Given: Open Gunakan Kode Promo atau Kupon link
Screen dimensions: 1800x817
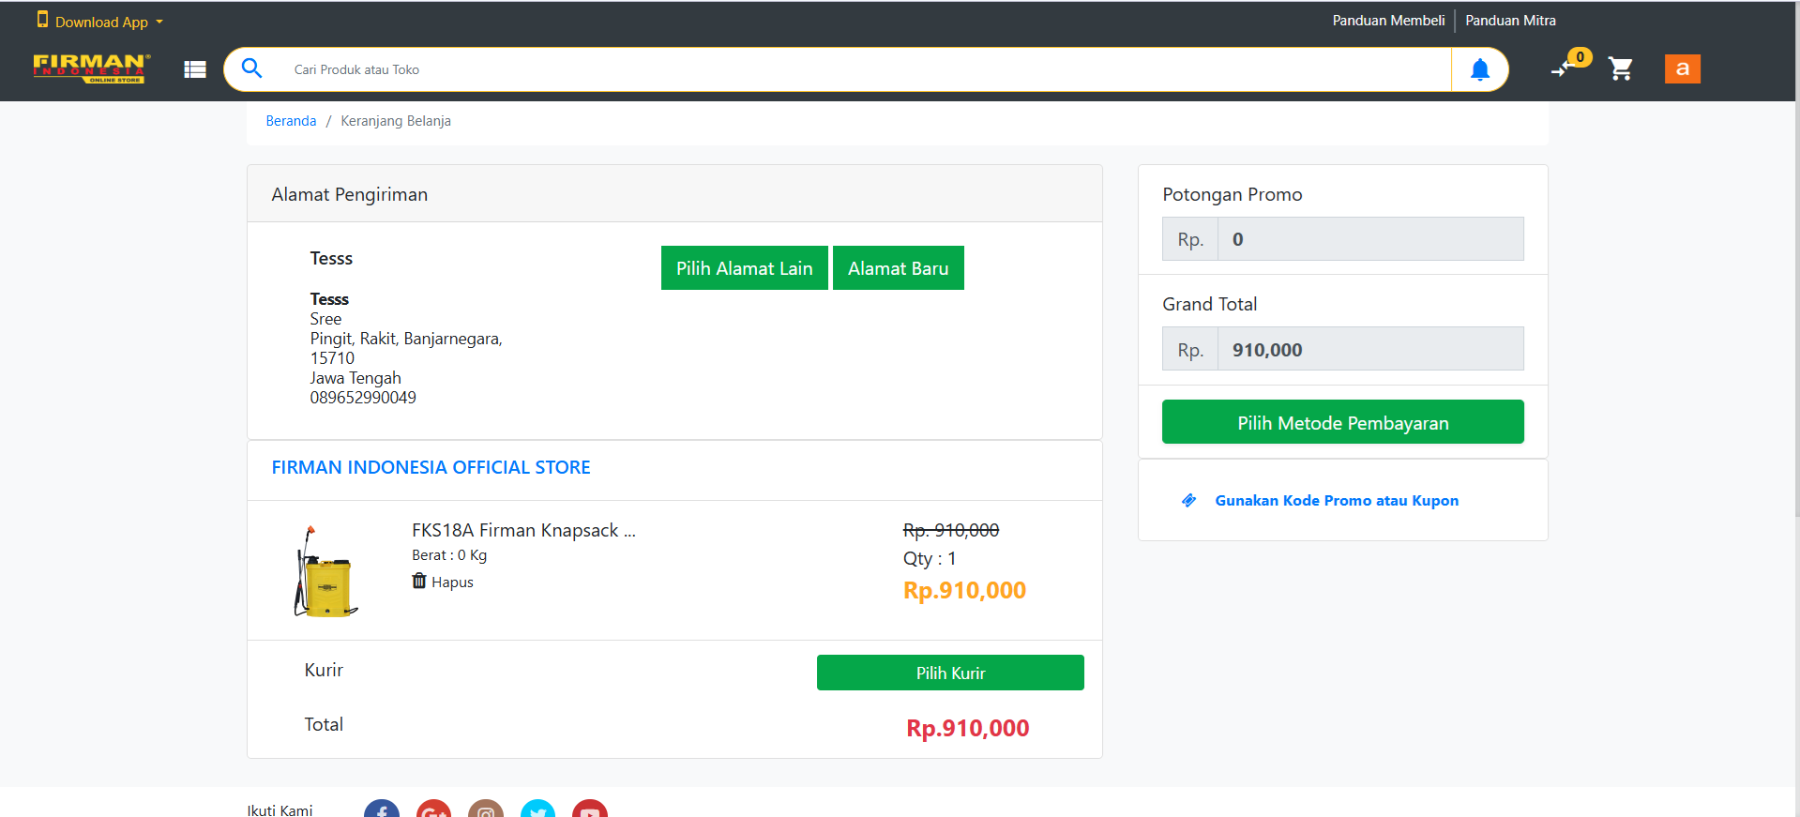Looking at the screenshot, I should [x=1336, y=501].
